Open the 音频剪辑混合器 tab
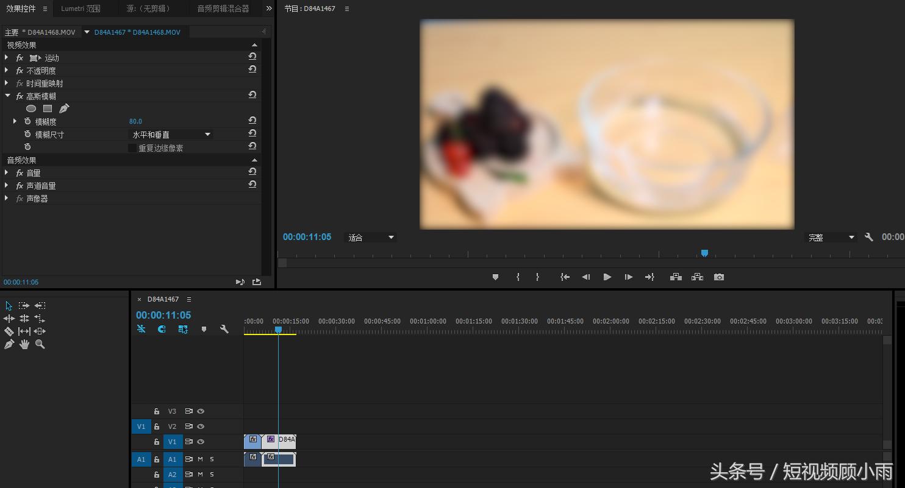The height and width of the screenshot is (488, 905). point(223,9)
